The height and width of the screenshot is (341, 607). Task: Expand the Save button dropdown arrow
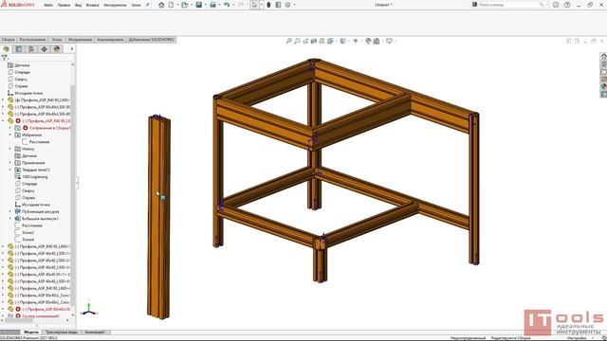tap(206, 5)
